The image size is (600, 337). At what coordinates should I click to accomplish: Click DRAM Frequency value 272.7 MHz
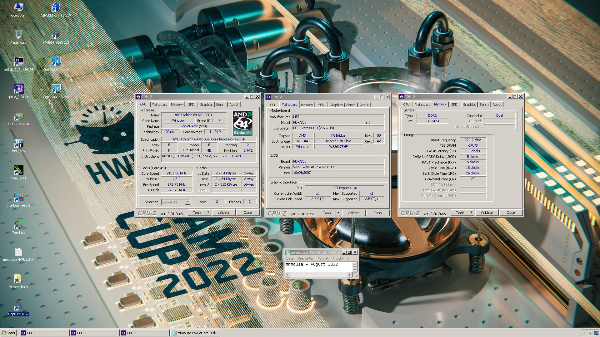point(473,140)
